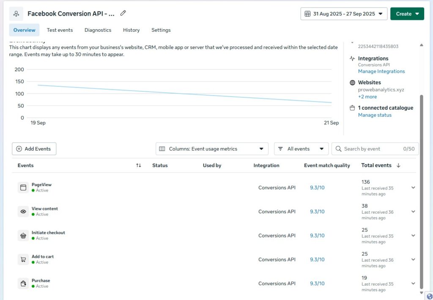
Task: Click the Purchase event bag icon
Action: (x=23, y=283)
